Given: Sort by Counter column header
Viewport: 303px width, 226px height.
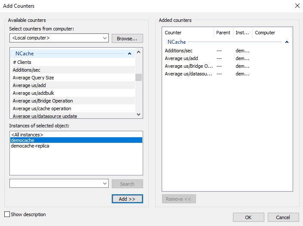Looking at the screenshot, I should [188, 33].
